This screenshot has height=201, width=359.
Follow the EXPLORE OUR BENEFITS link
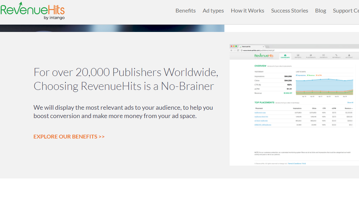point(69,136)
